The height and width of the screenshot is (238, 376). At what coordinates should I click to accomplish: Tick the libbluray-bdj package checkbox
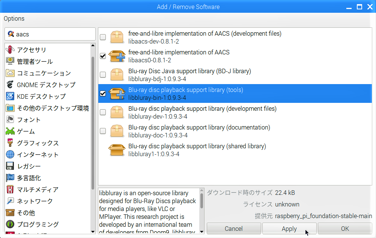click(x=103, y=75)
